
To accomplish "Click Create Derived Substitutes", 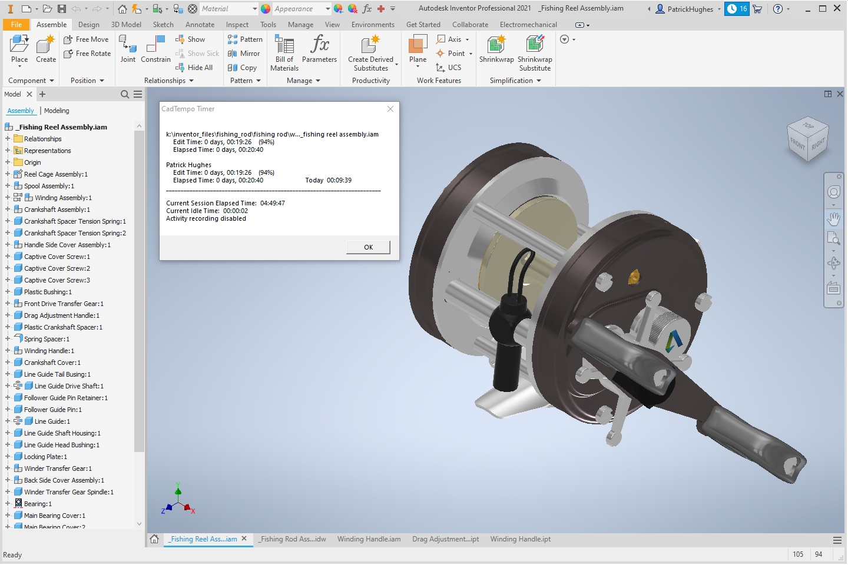I will [371, 53].
